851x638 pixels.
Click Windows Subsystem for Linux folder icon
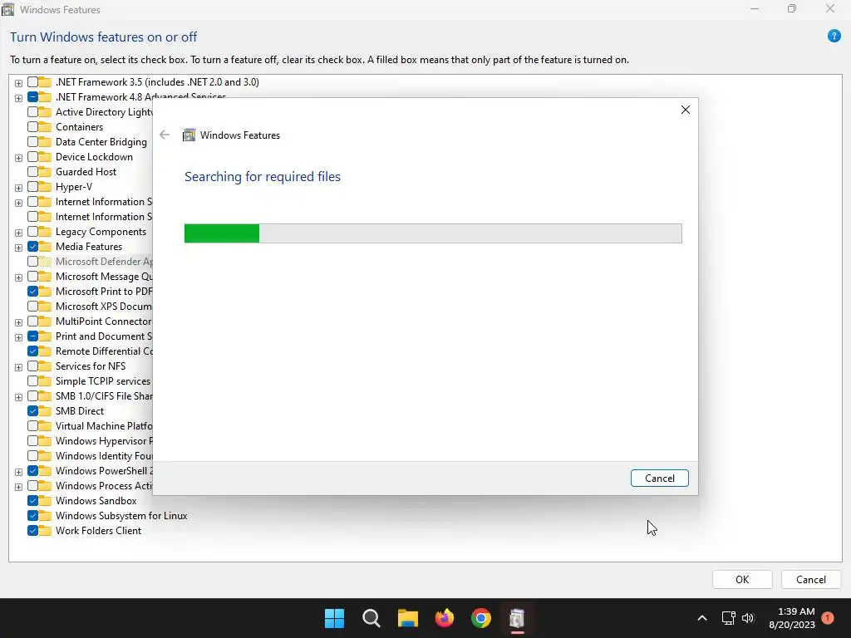point(46,516)
